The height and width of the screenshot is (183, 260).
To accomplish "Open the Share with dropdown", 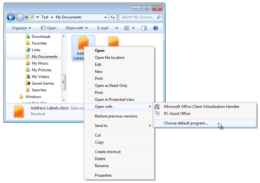I will click(x=77, y=28).
